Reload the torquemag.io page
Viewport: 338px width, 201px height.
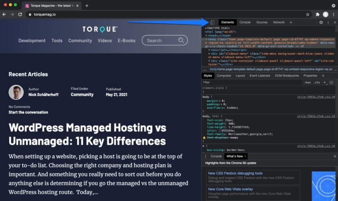pyautogui.click(x=20, y=14)
